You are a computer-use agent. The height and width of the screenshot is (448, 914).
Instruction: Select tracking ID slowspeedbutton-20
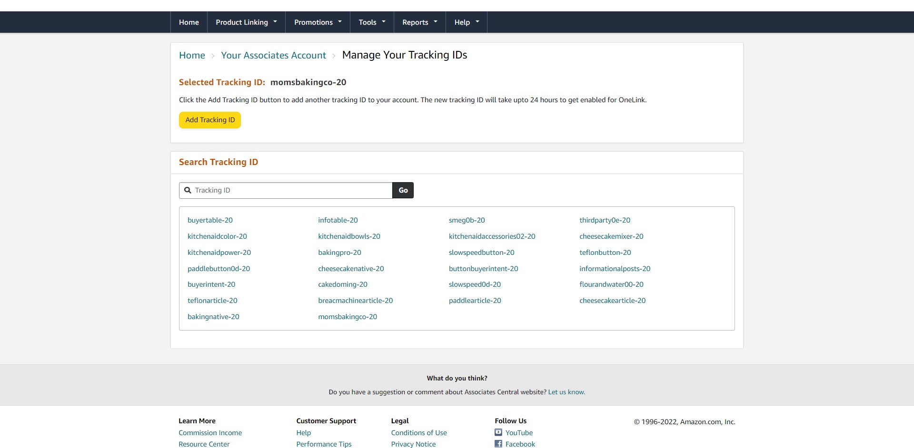click(x=481, y=253)
